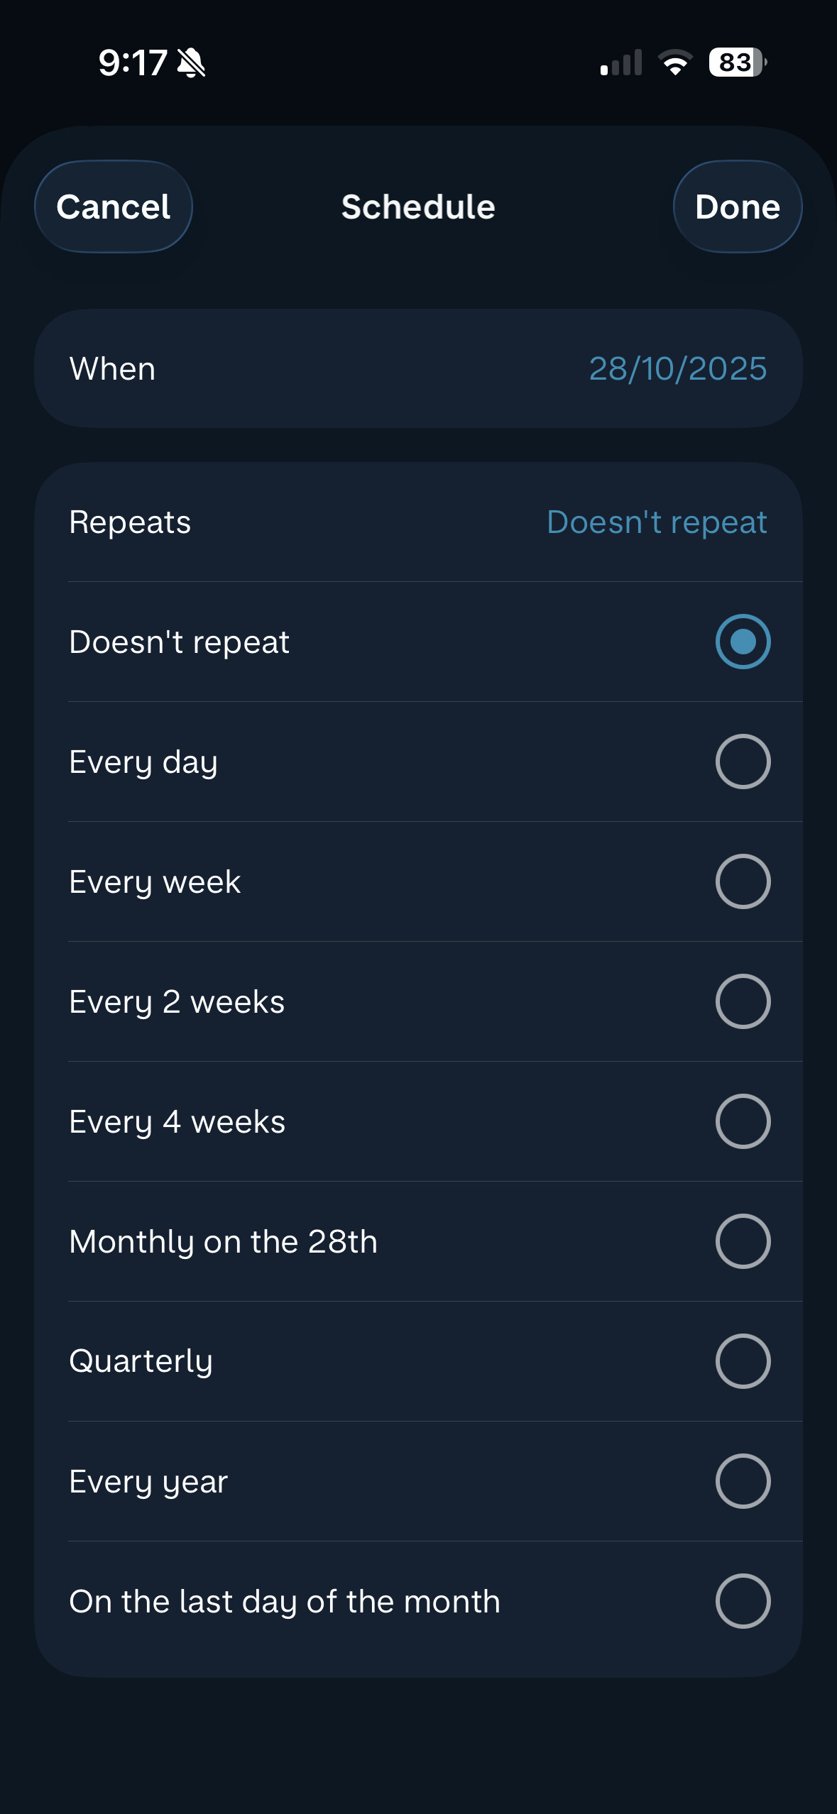The width and height of the screenshot is (837, 1814).
Task: Tap the Wi-Fi status icon
Action: pos(675,63)
